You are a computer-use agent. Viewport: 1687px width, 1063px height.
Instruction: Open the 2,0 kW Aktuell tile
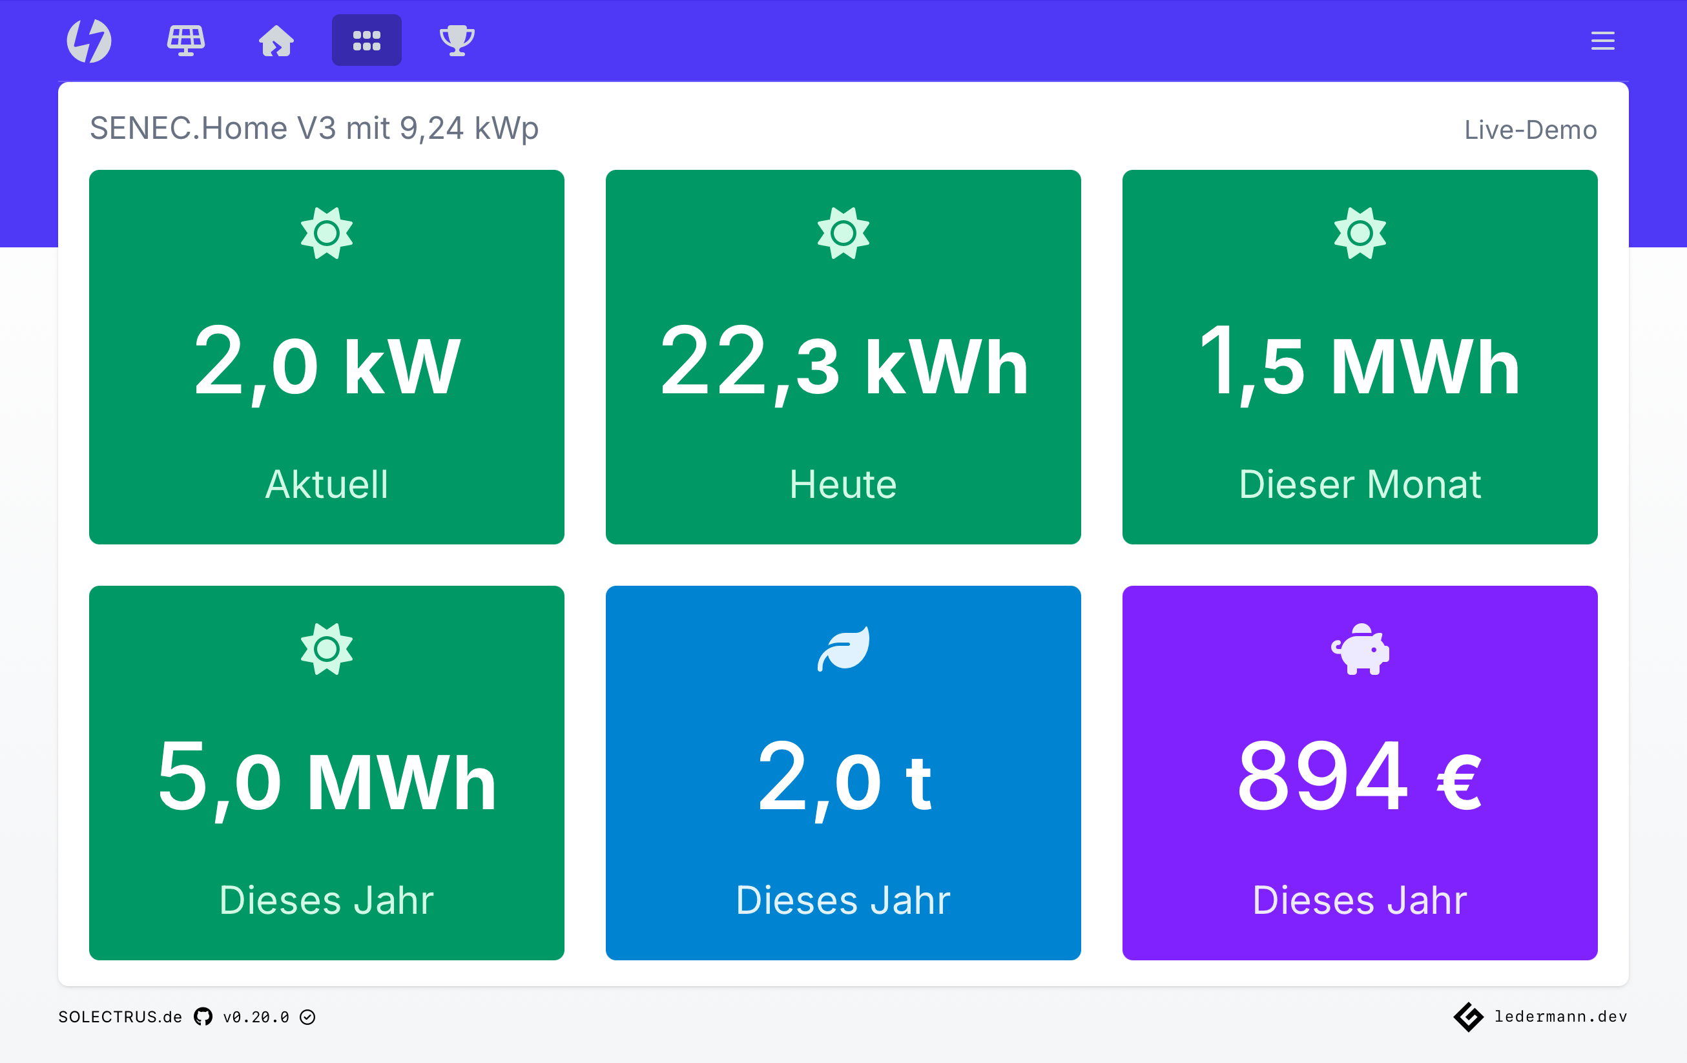326,356
